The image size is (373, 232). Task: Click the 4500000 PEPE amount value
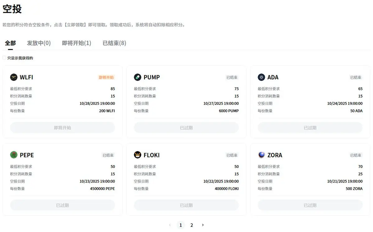click(x=103, y=188)
